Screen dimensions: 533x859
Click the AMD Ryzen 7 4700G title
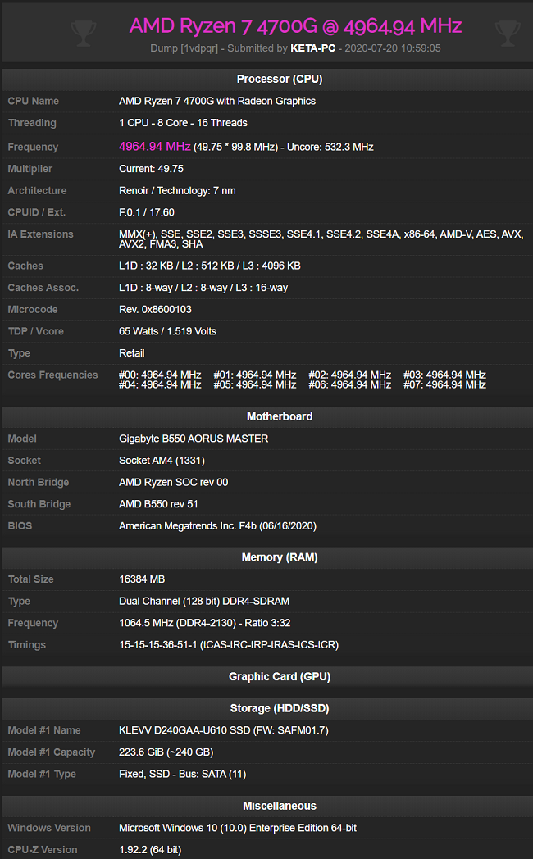coord(296,25)
